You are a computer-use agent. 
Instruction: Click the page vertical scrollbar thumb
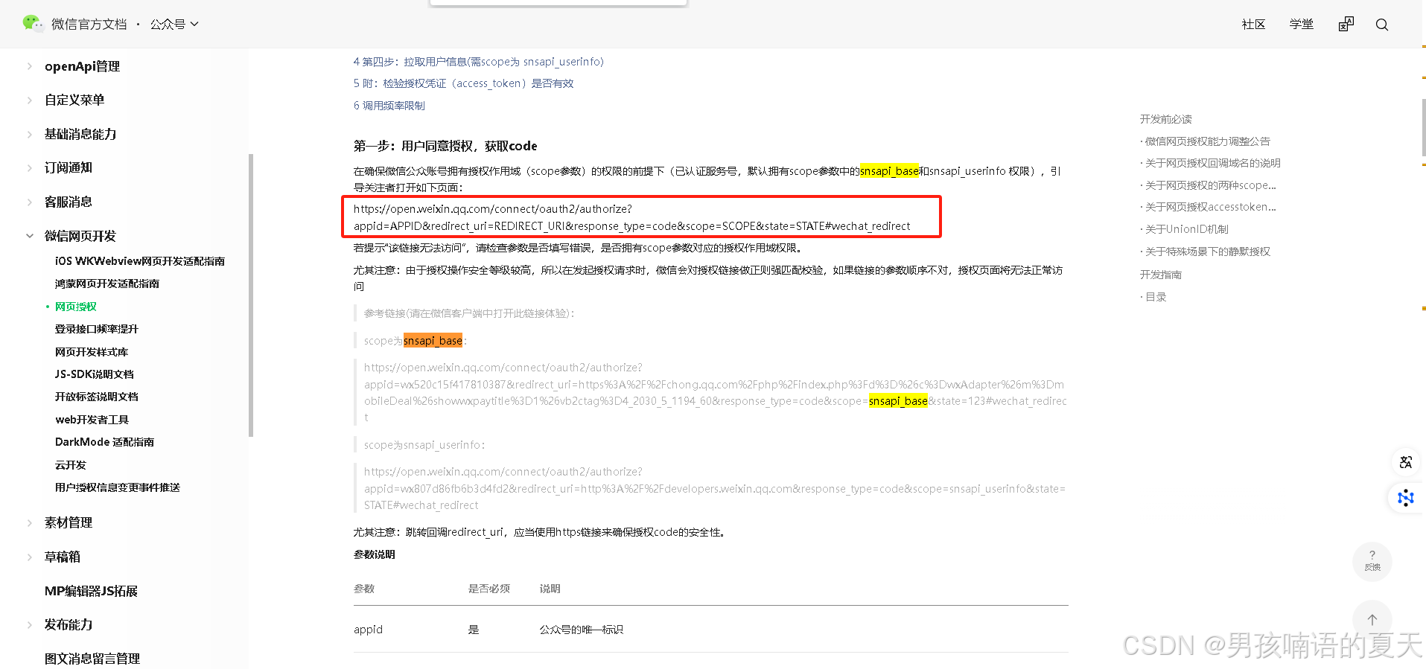point(1423,129)
